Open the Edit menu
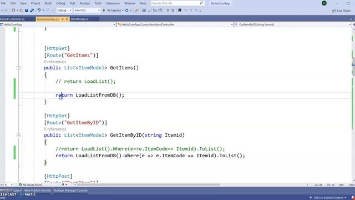Screen dimensions: 355x200 point(13,3)
